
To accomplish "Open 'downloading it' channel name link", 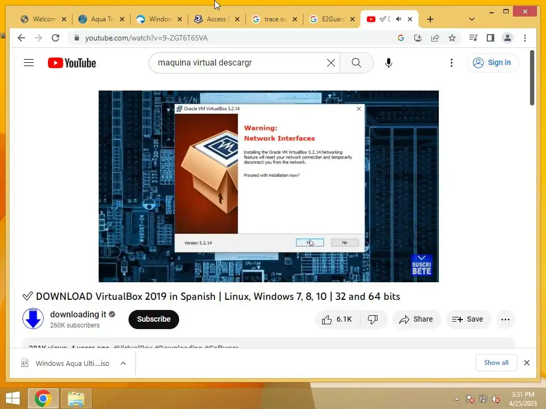I will [78, 314].
